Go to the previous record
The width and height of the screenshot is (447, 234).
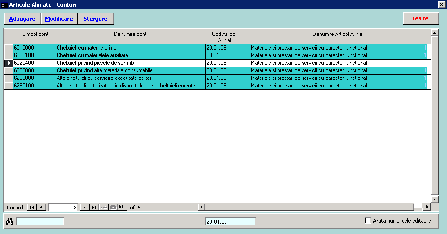(x=41, y=208)
